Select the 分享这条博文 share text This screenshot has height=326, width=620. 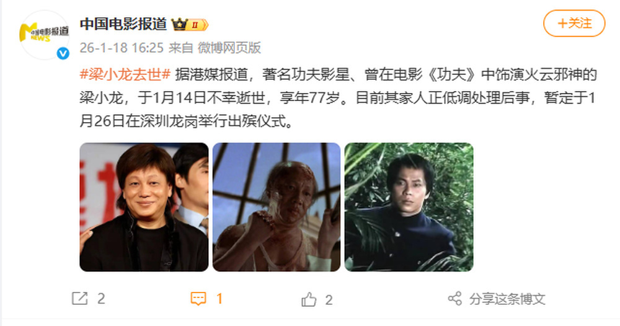(x=507, y=299)
